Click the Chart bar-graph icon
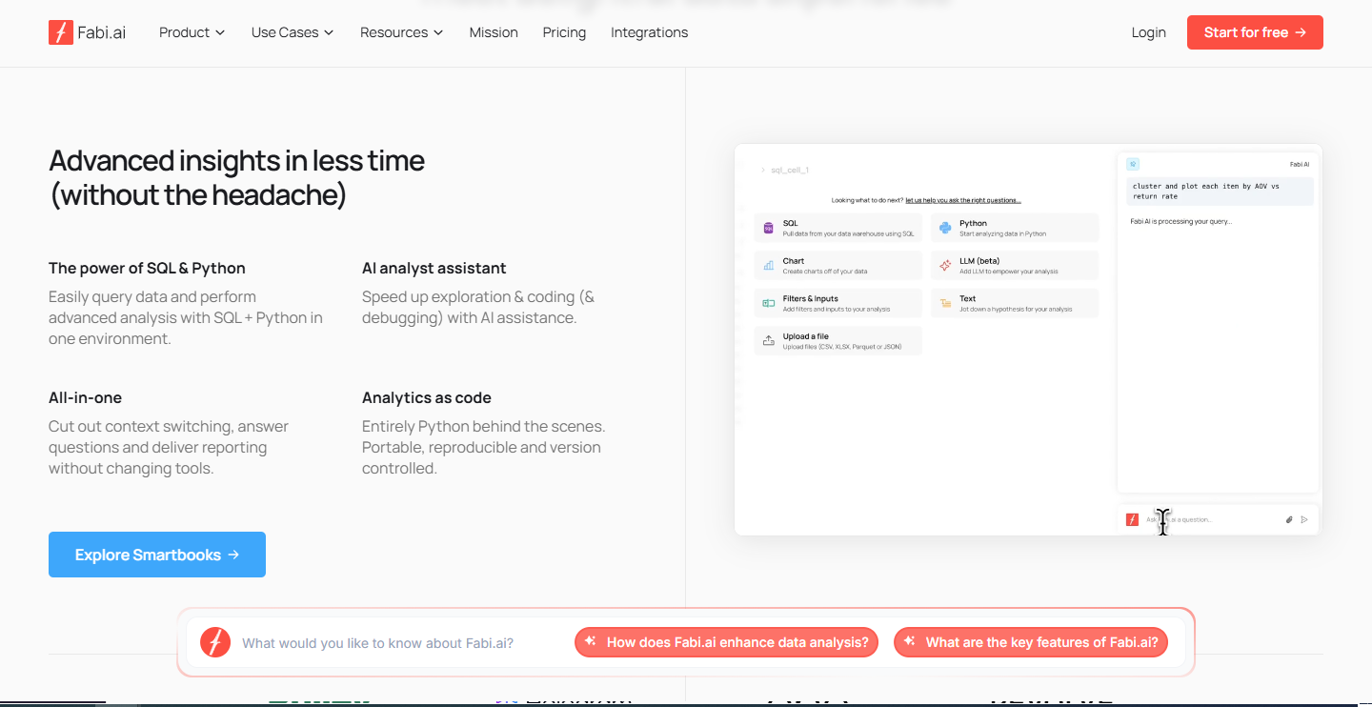1372x707 pixels. 768,266
